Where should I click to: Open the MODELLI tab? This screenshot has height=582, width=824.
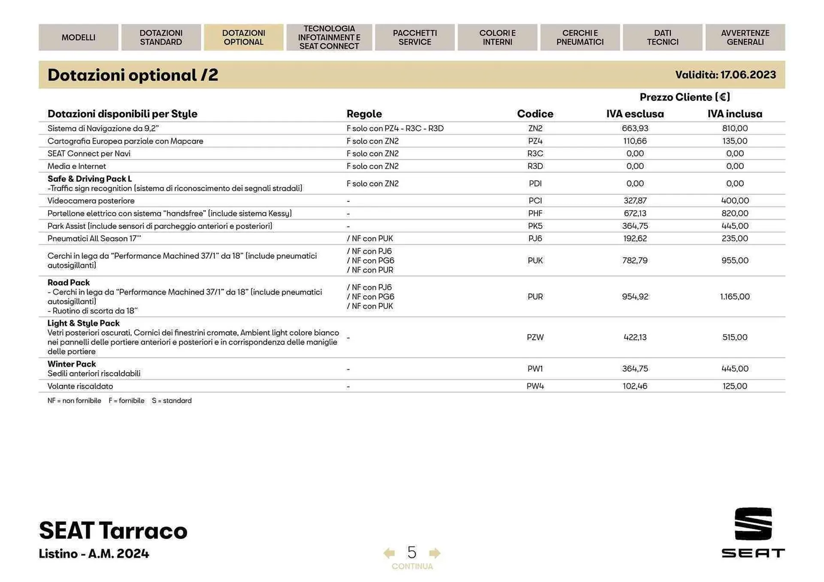tap(79, 37)
